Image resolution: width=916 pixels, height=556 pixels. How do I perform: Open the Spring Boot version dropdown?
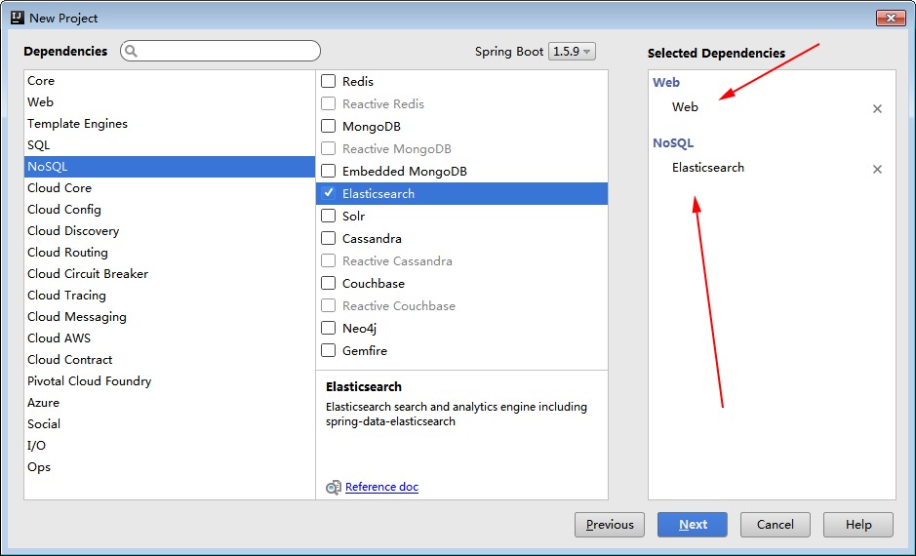point(572,52)
